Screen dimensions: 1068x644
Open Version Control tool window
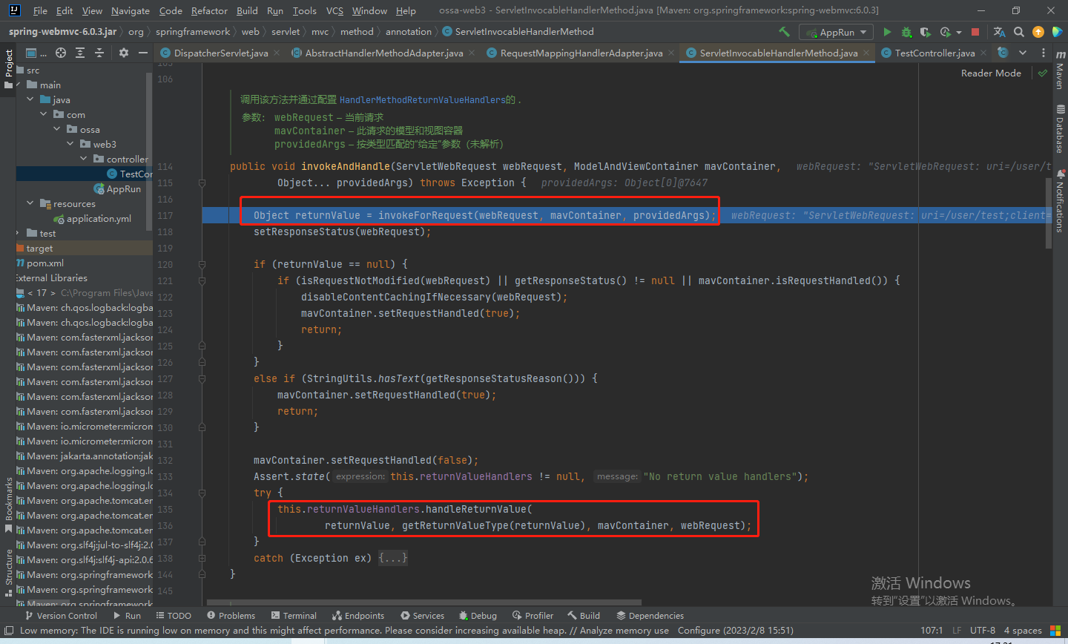click(62, 616)
